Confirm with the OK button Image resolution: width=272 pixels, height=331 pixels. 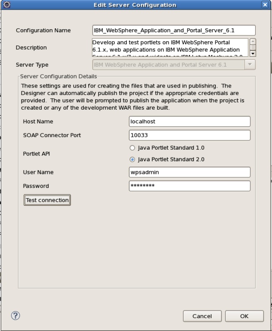pyautogui.click(x=244, y=316)
